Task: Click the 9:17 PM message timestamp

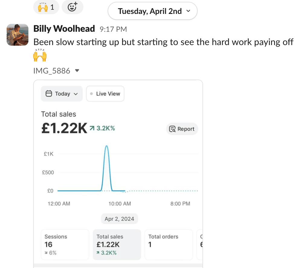Action: coord(113,29)
